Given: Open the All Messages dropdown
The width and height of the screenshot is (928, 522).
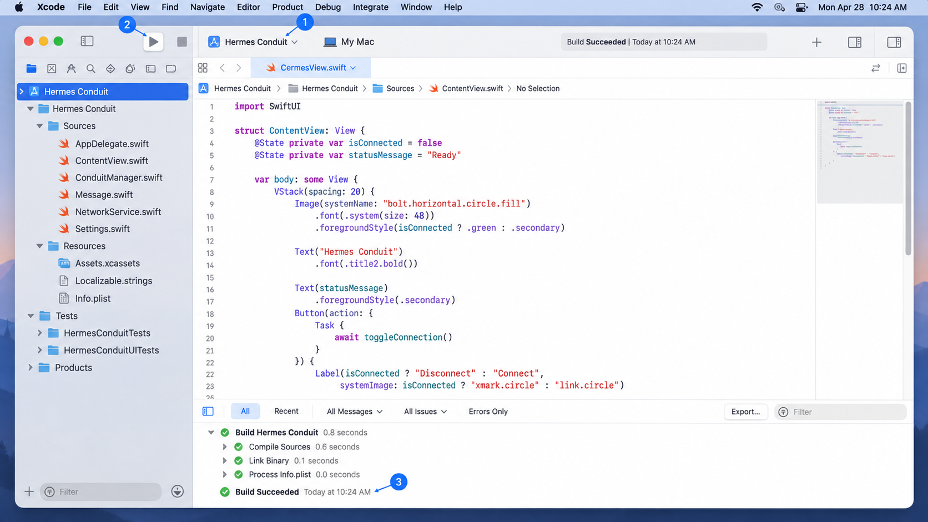Looking at the screenshot, I should pyautogui.click(x=355, y=412).
